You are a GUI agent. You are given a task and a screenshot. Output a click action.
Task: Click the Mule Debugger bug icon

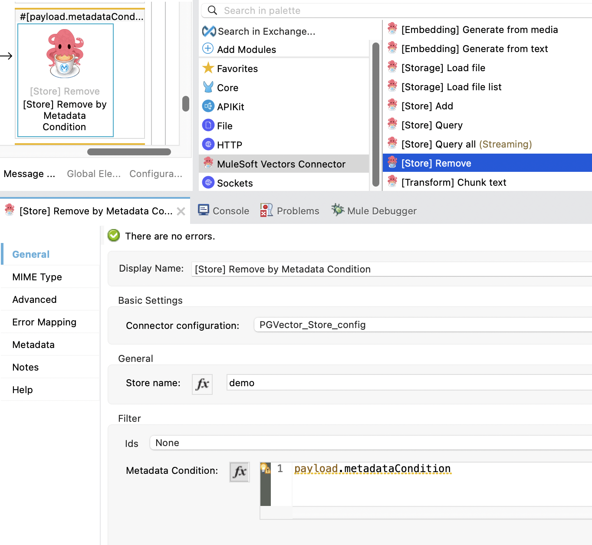(338, 210)
